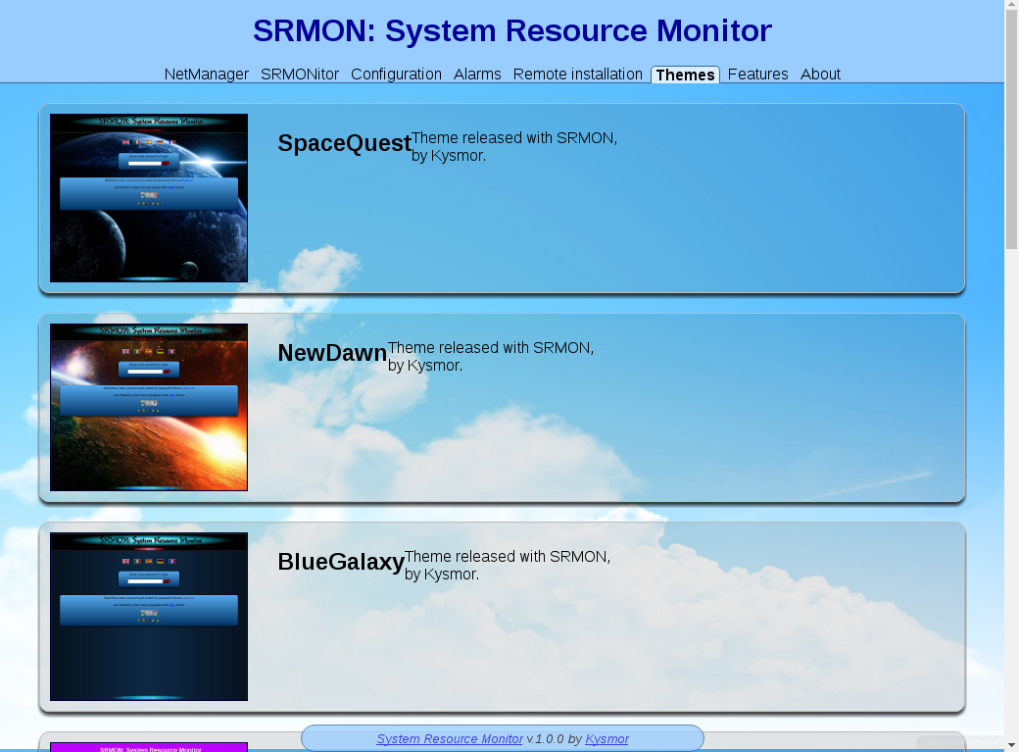
Task: Click the scrollbar up arrow
Action: pyautogui.click(x=1011, y=5)
